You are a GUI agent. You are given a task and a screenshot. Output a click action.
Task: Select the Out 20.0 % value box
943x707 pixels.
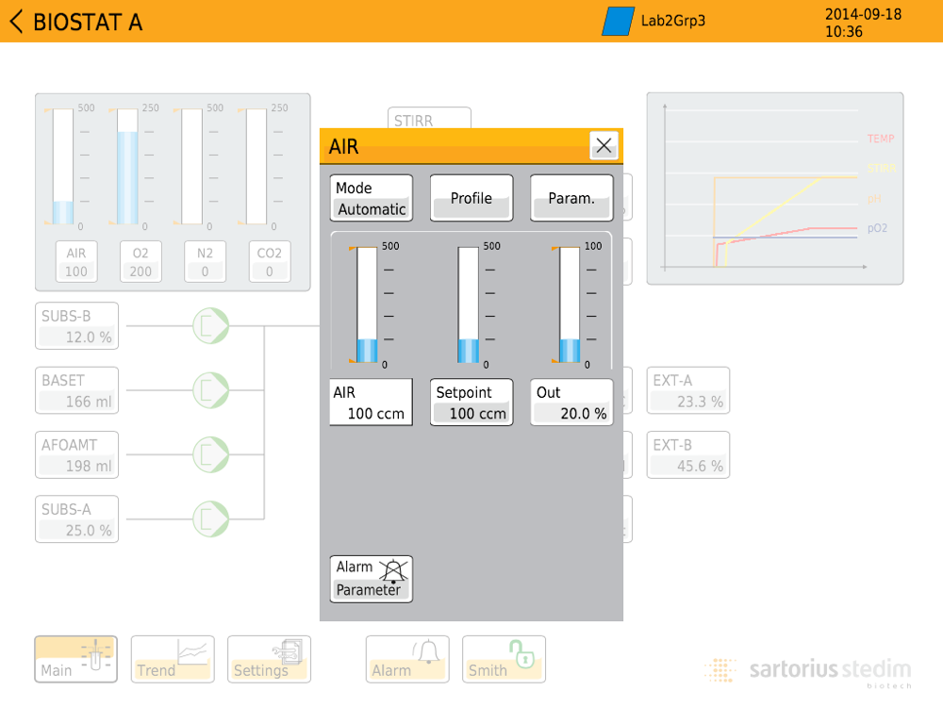click(571, 403)
